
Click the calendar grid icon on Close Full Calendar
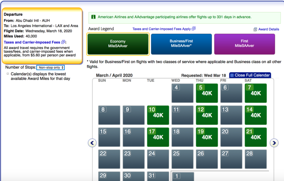point(232,75)
